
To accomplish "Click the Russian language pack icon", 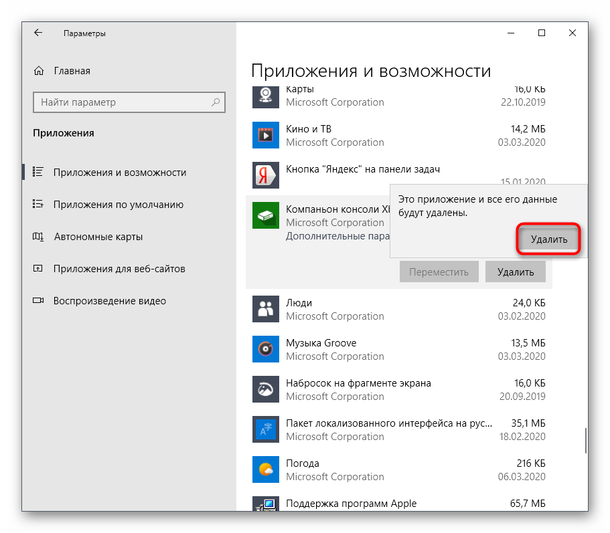I will (x=265, y=429).
